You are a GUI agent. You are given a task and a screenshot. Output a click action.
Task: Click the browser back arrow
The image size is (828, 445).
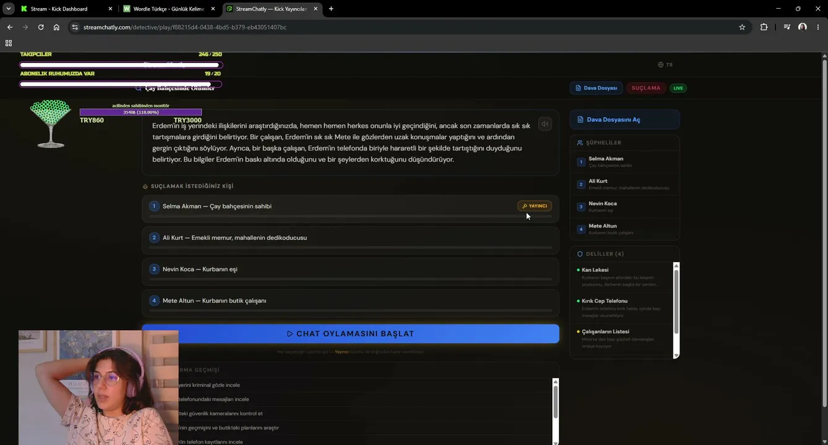click(x=9, y=27)
